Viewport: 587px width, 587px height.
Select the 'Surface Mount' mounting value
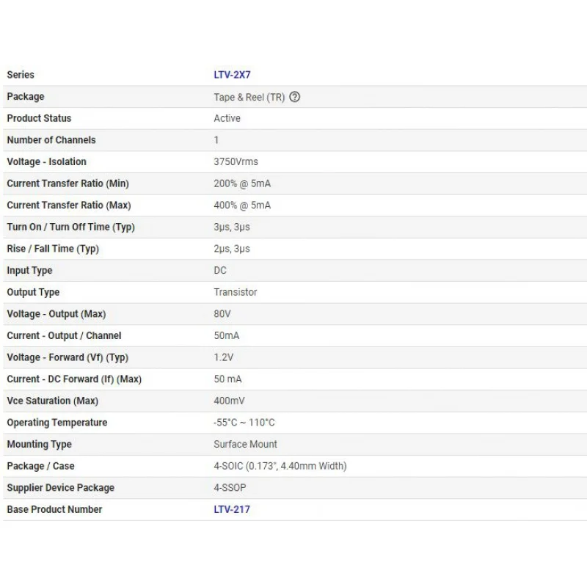click(245, 444)
